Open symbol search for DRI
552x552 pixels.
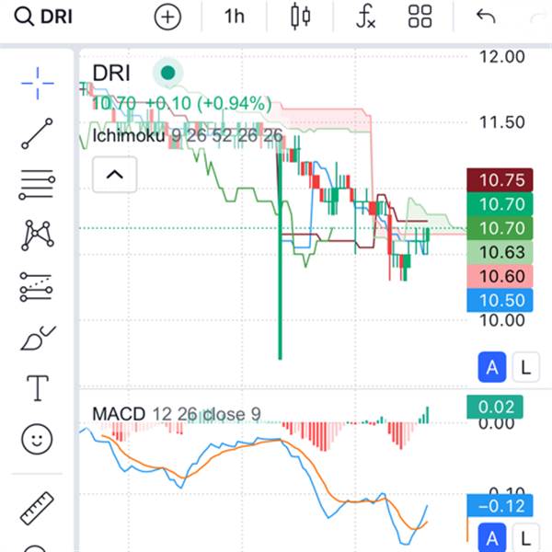pyautogui.click(x=43, y=17)
